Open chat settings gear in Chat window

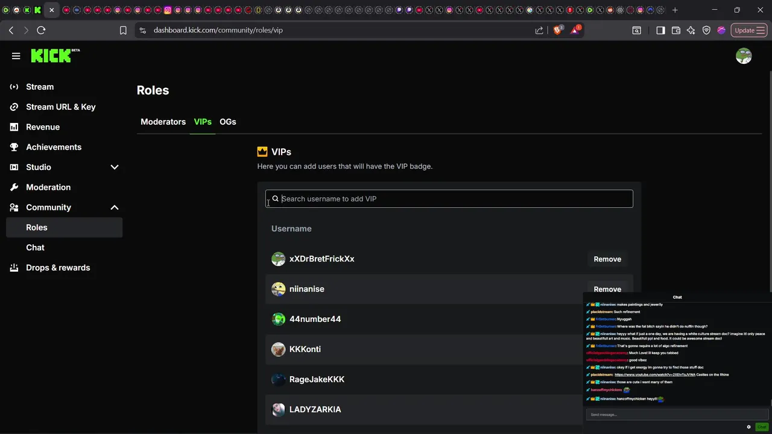coord(749,427)
